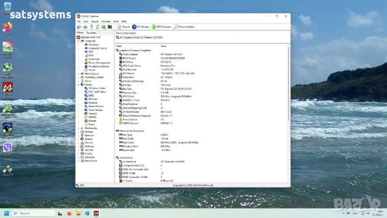The width and height of the screenshot is (387, 218).
Task: Expand the Storage tree node
Action: 79,132
